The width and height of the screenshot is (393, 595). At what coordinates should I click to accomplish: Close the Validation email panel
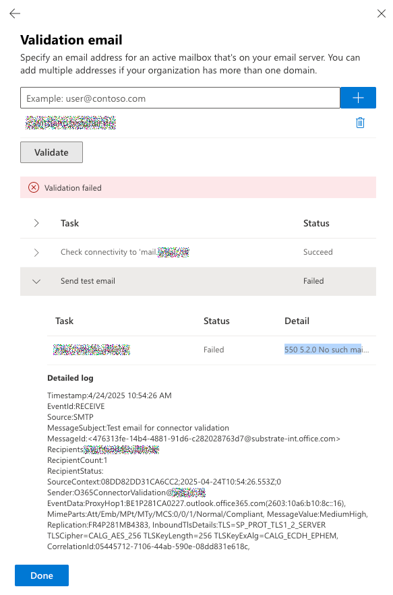pyautogui.click(x=382, y=13)
